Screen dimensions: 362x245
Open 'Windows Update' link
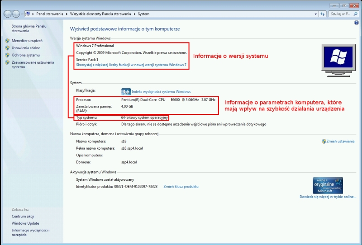coord(25,223)
